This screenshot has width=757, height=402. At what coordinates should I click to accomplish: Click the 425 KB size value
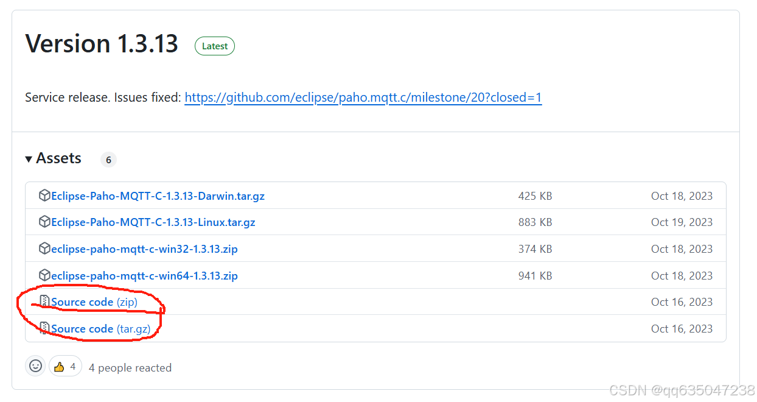point(535,196)
